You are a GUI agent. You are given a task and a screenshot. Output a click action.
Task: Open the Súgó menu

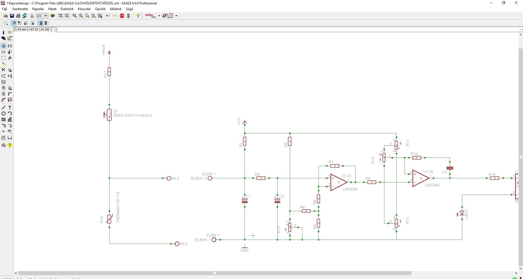(129, 9)
